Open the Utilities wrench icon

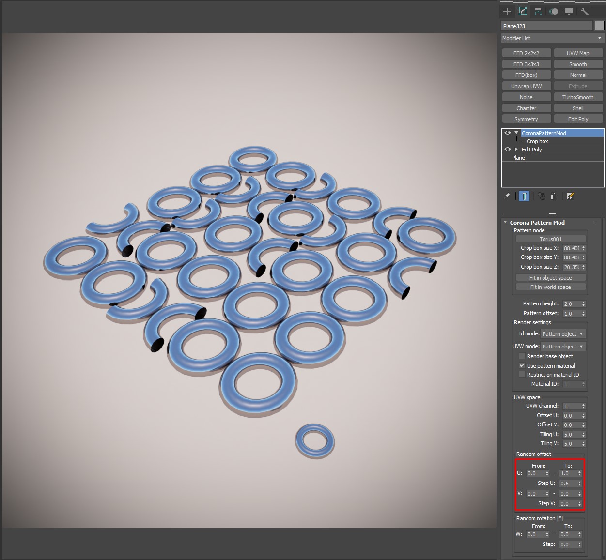point(585,12)
